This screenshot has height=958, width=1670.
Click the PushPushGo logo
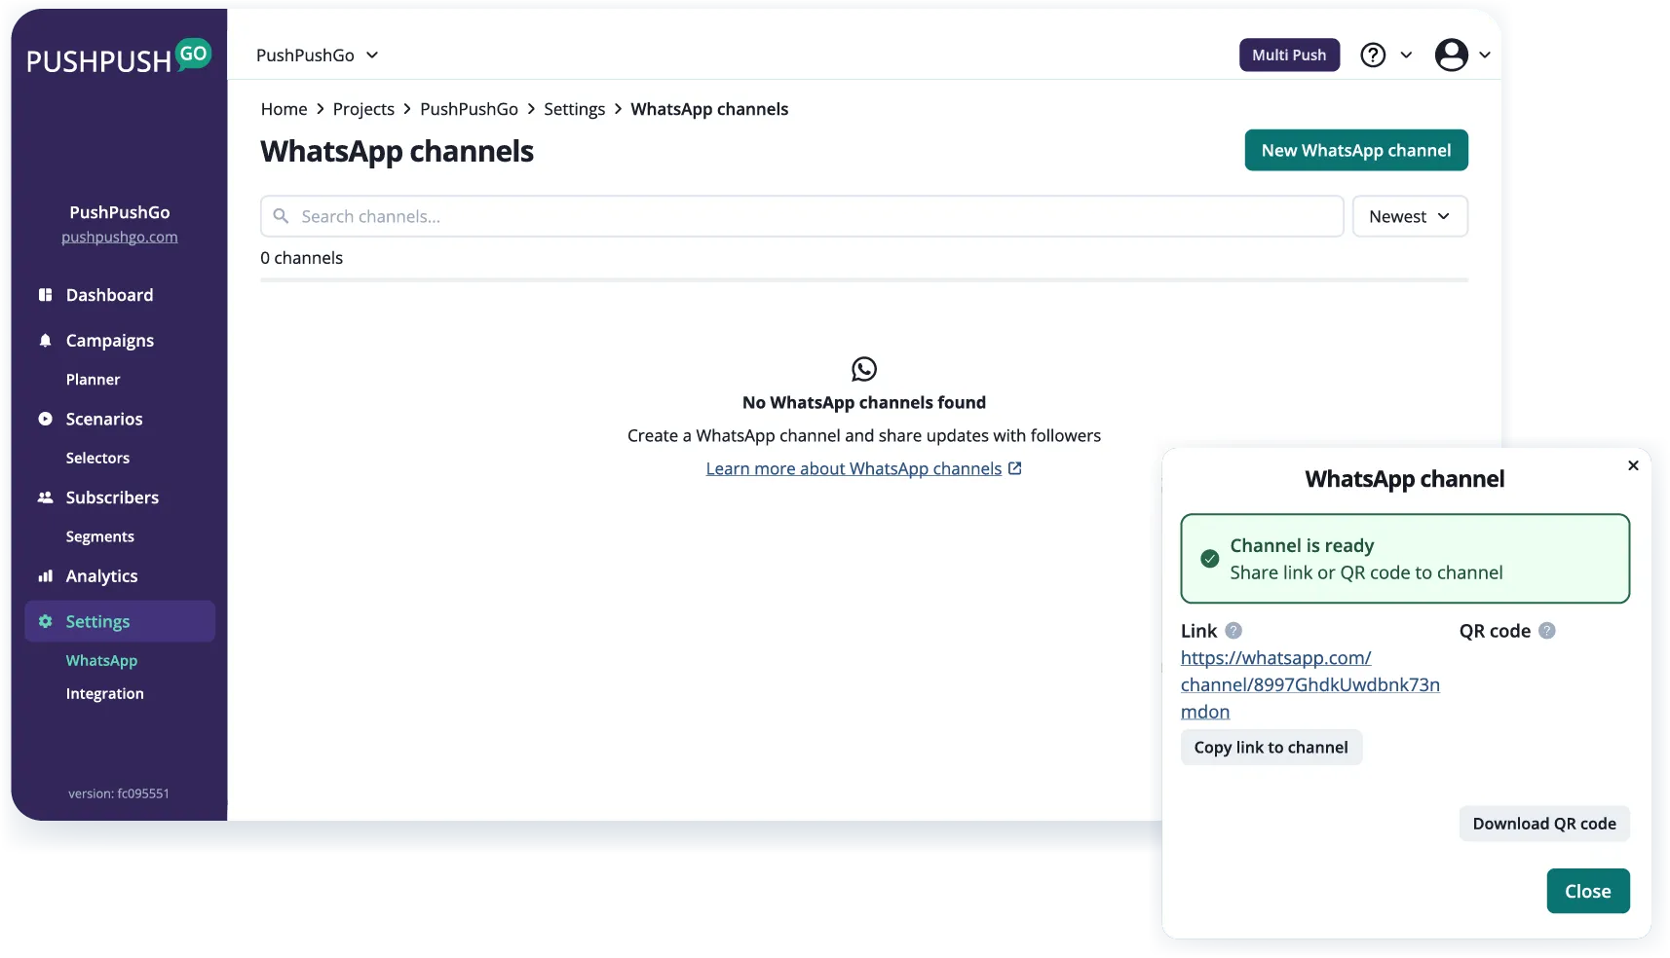coord(118,57)
